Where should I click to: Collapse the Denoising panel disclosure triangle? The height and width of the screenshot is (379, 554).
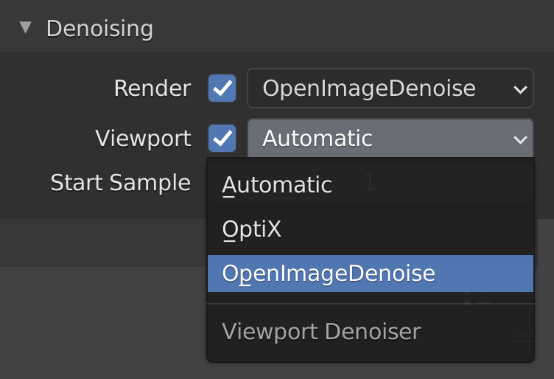26,27
